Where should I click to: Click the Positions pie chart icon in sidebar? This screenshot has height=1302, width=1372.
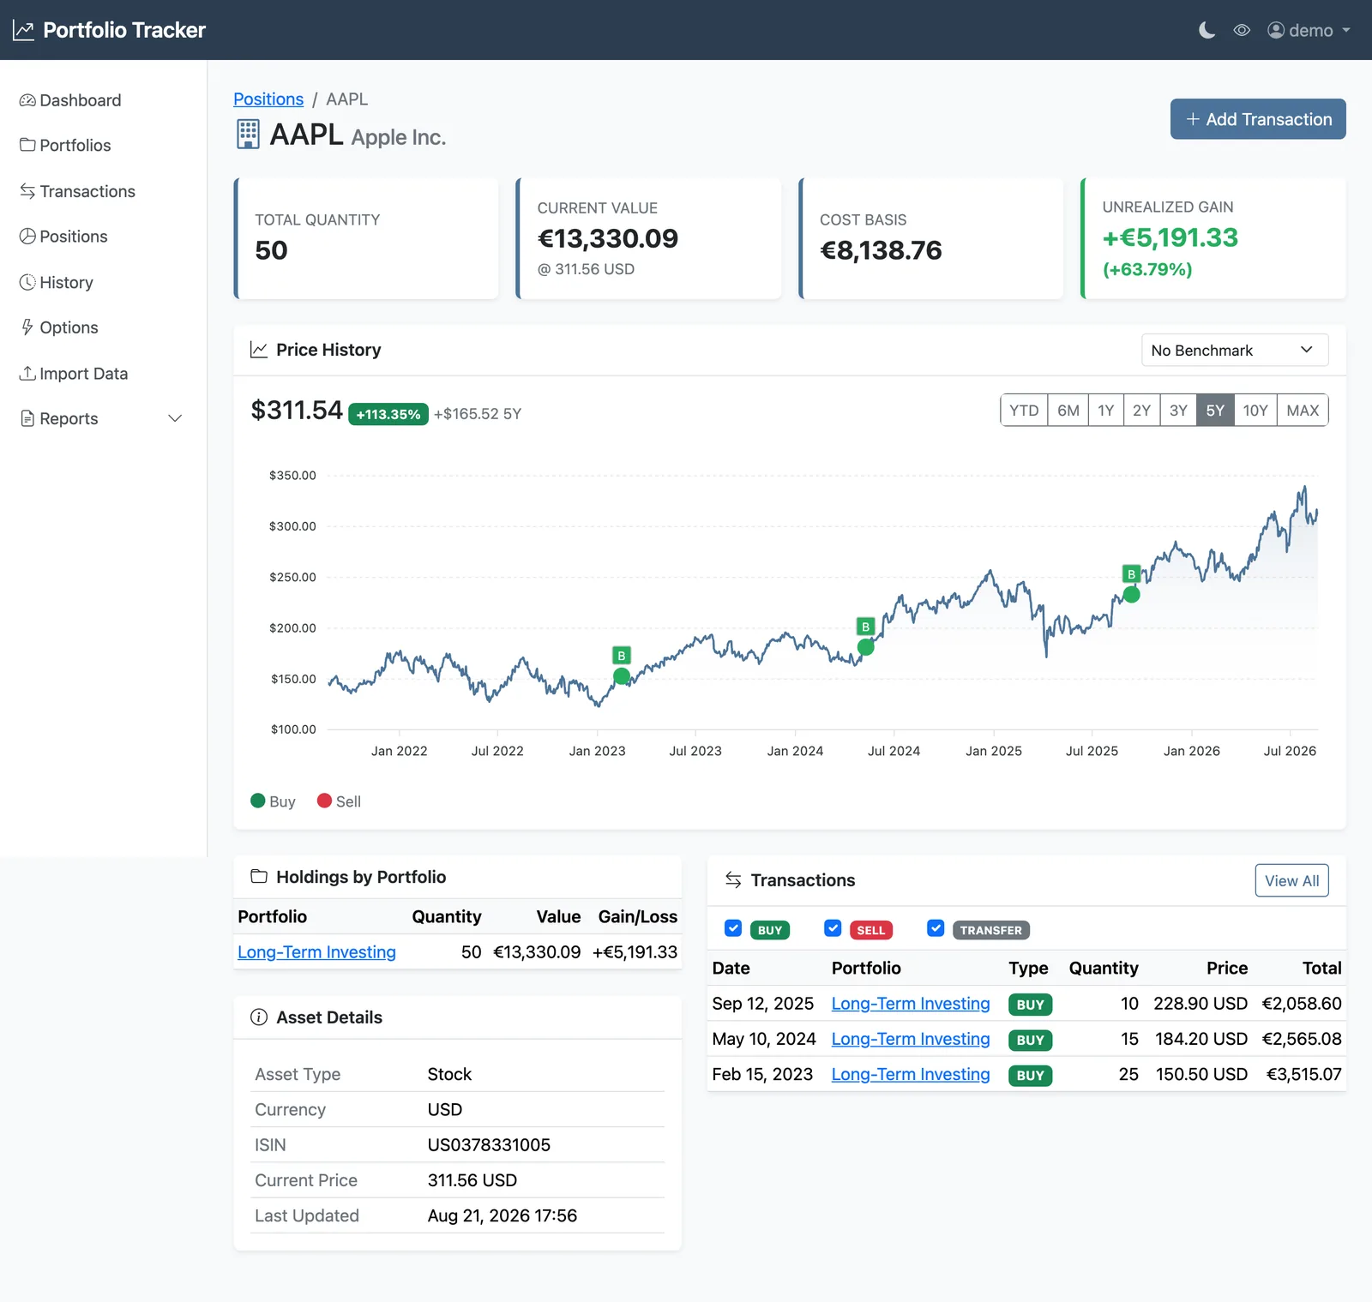[27, 237]
